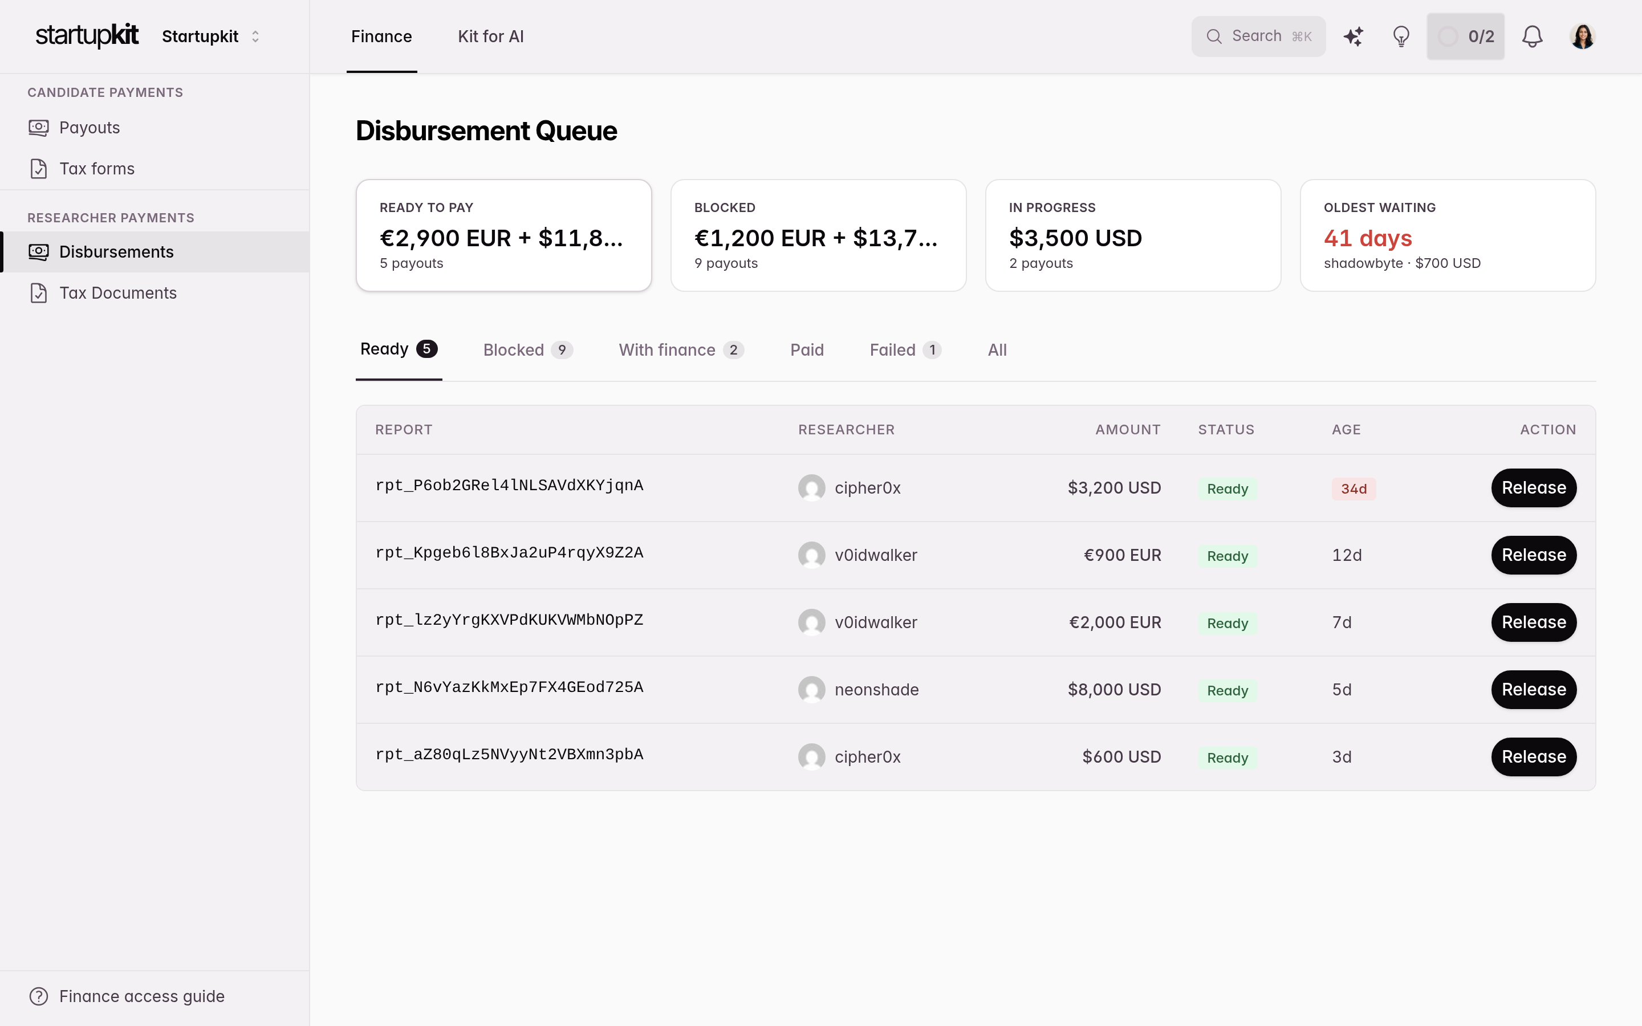Click the lightbulb tips icon

coord(1401,36)
